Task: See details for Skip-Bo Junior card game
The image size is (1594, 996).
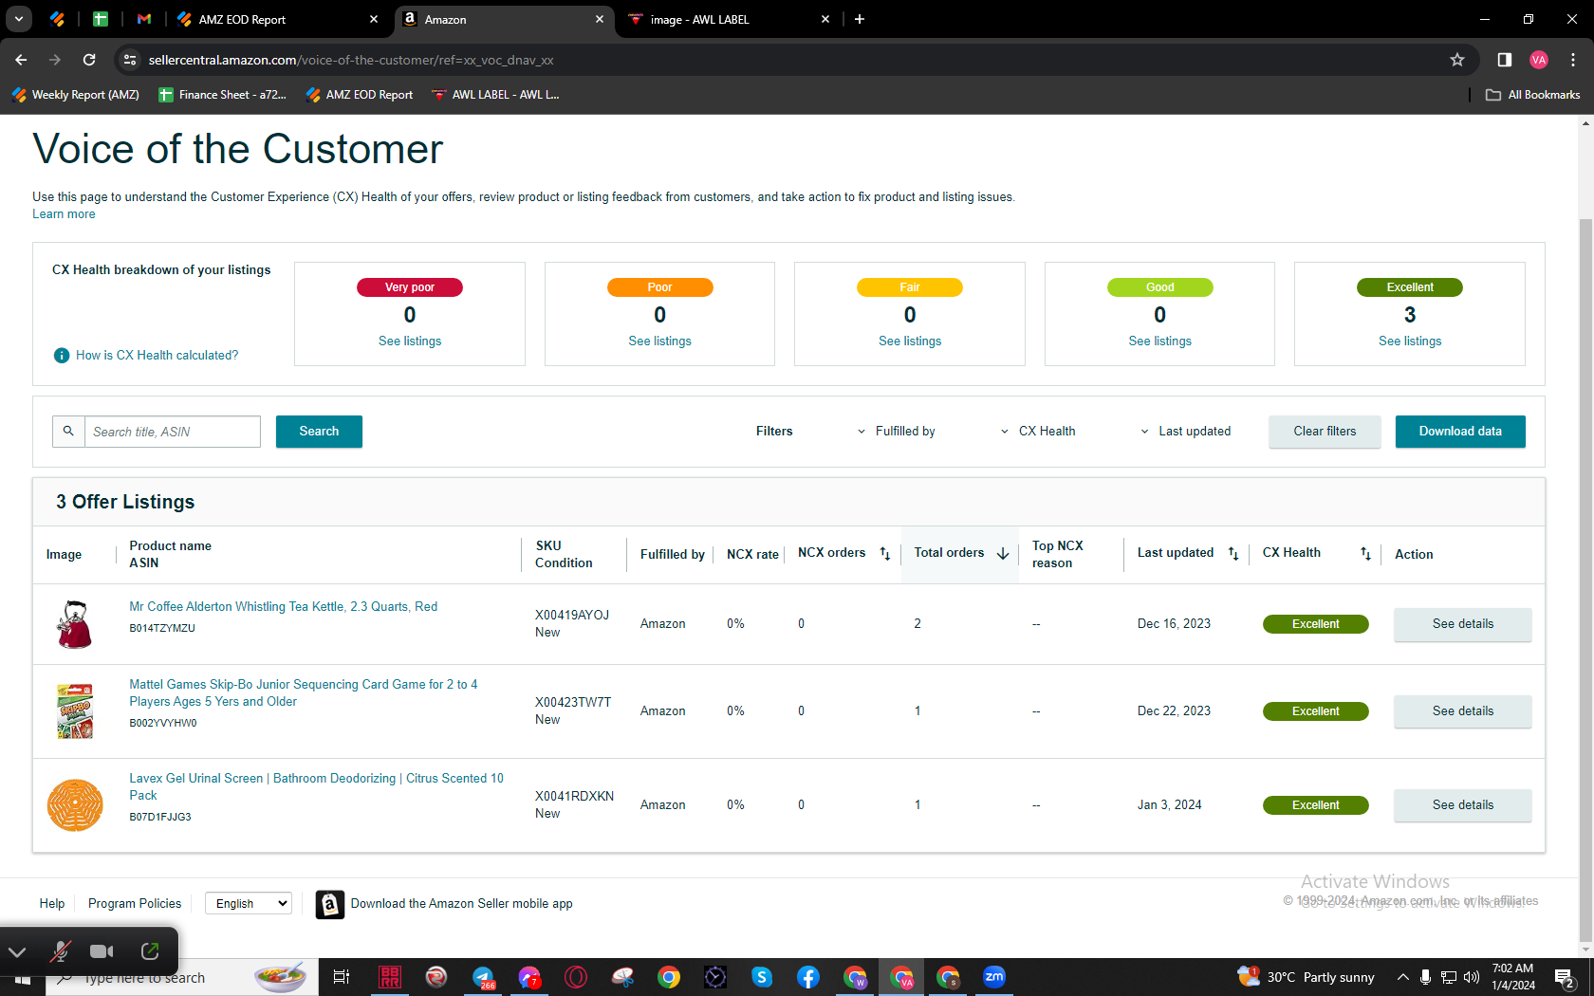Action: (1462, 711)
